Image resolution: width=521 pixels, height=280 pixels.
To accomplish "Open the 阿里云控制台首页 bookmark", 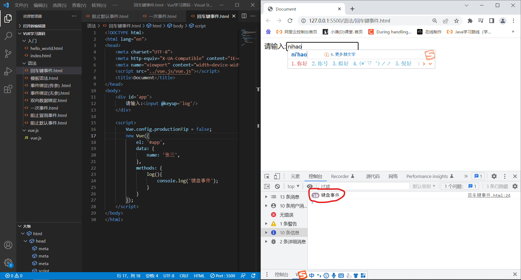I will [297, 32].
